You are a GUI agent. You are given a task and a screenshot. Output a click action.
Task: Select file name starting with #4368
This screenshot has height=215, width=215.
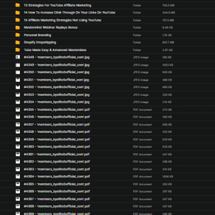(57, 206)
